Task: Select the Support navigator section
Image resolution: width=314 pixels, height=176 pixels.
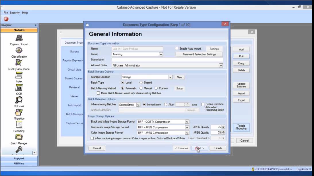Action: tap(19, 159)
